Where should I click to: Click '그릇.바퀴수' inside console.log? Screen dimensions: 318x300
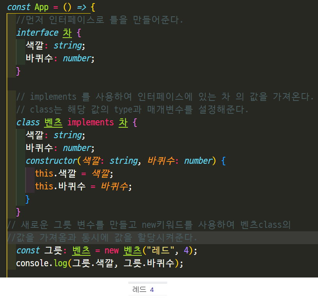click(x=149, y=264)
